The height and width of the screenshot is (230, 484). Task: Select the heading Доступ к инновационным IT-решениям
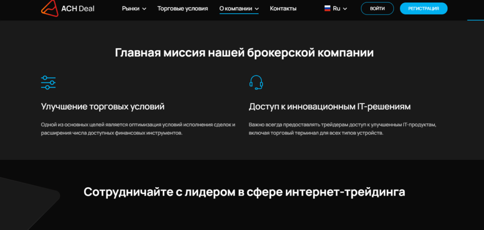pyautogui.click(x=329, y=107)
